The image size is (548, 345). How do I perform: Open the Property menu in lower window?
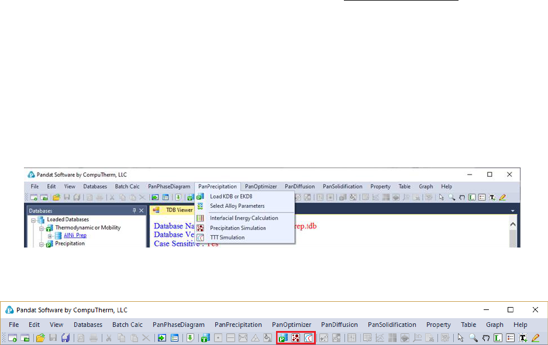(438, 325)
